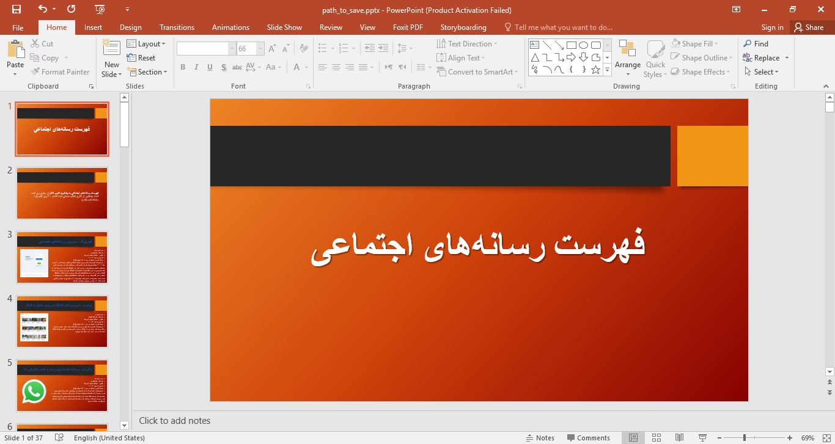Switch to the Slide Show tab
835x444 pixels.
(284, 27)
